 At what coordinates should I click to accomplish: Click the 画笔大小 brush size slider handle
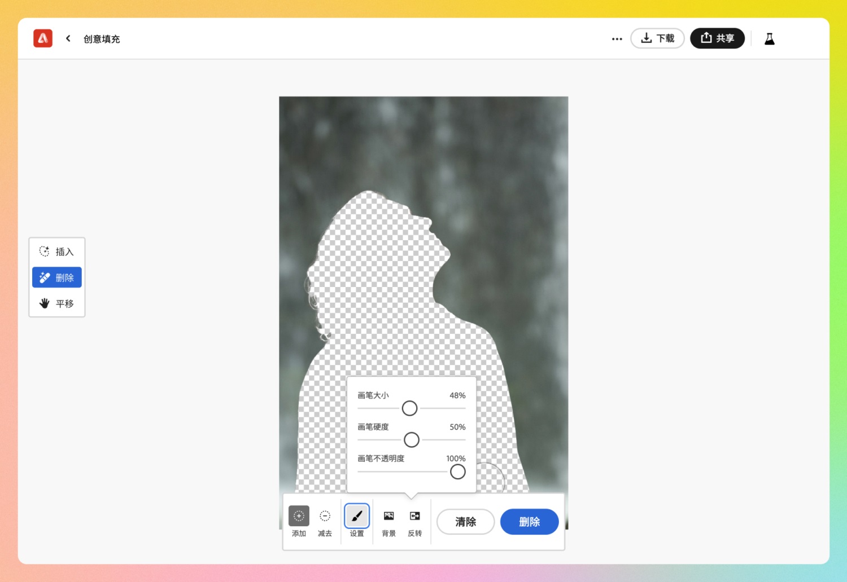click(x=409, y=408)
